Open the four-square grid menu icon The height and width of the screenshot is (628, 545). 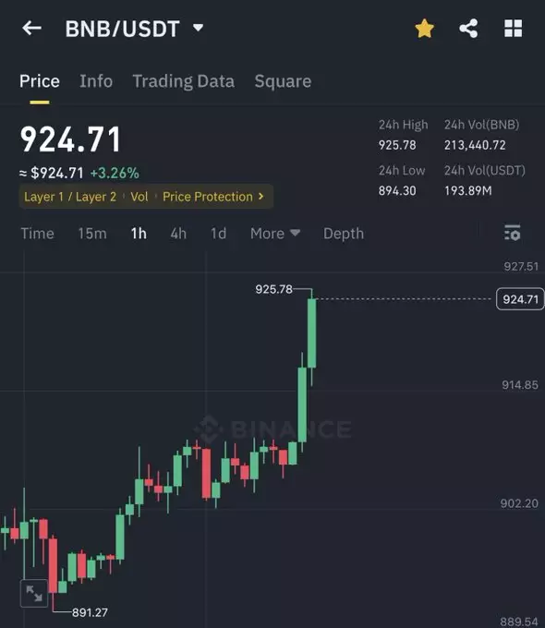click(513, 29)
